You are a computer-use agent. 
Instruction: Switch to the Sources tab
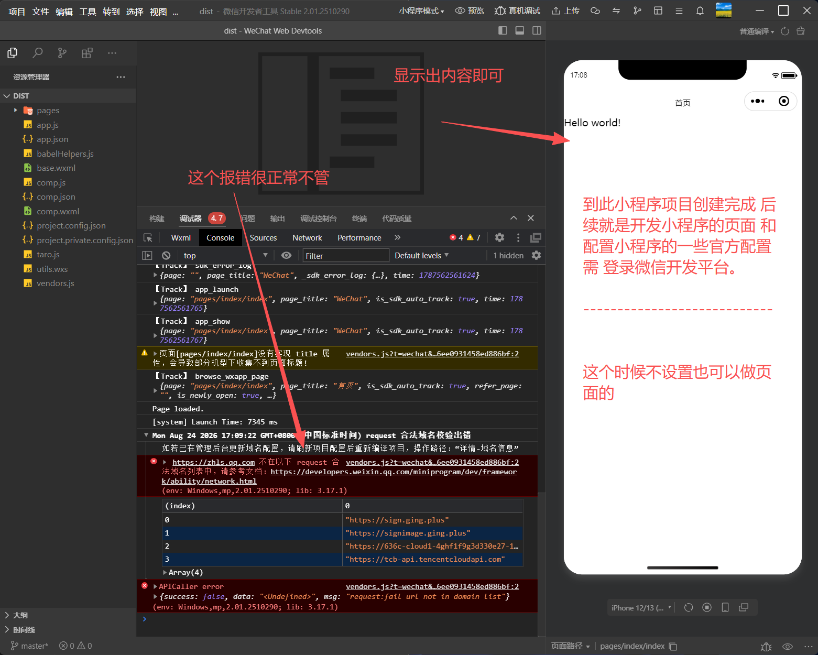pyautogui.click(x=263, y=238)
